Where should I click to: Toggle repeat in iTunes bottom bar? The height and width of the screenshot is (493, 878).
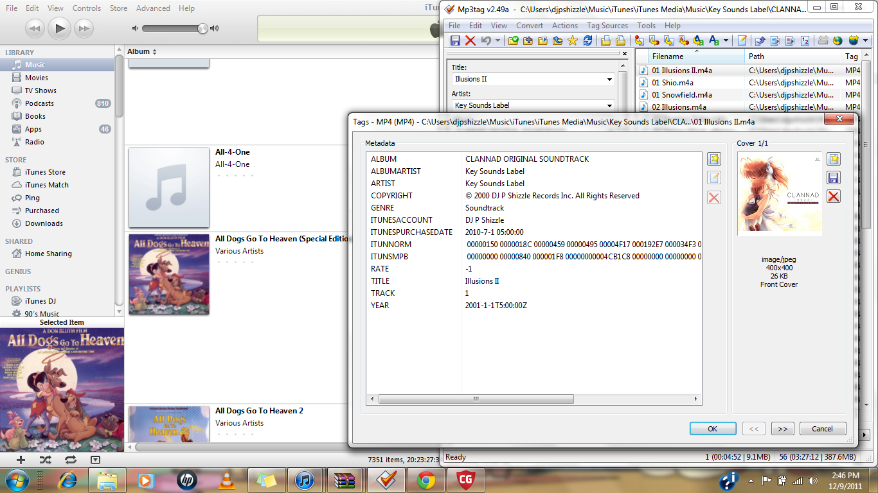pyautogui.click(x=70, y=460)
